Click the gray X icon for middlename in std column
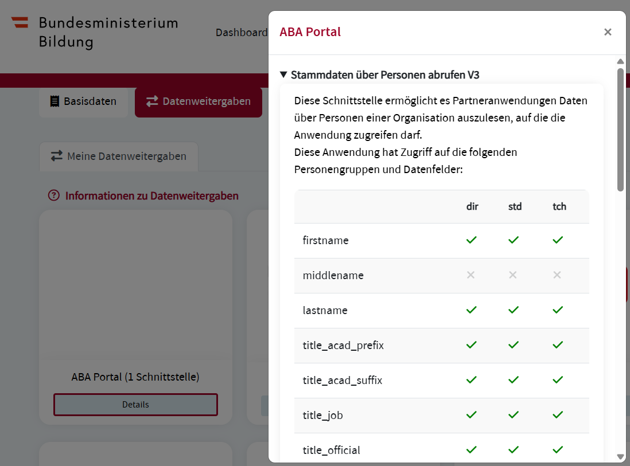630x466 pixels. tap(514, 275)
